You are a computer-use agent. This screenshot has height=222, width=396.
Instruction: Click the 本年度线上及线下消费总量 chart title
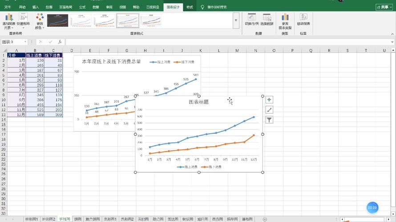(x=111, y=61)
